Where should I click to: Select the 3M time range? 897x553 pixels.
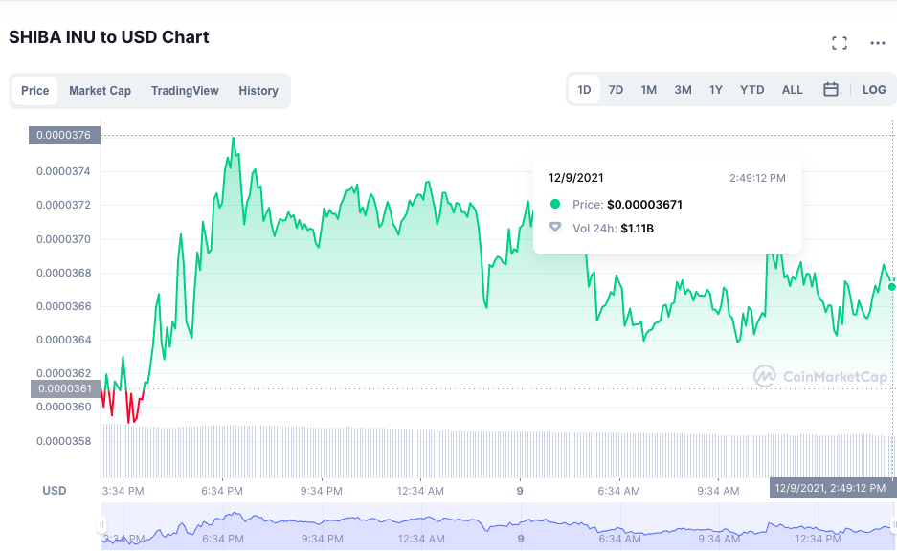coord(683,89)
